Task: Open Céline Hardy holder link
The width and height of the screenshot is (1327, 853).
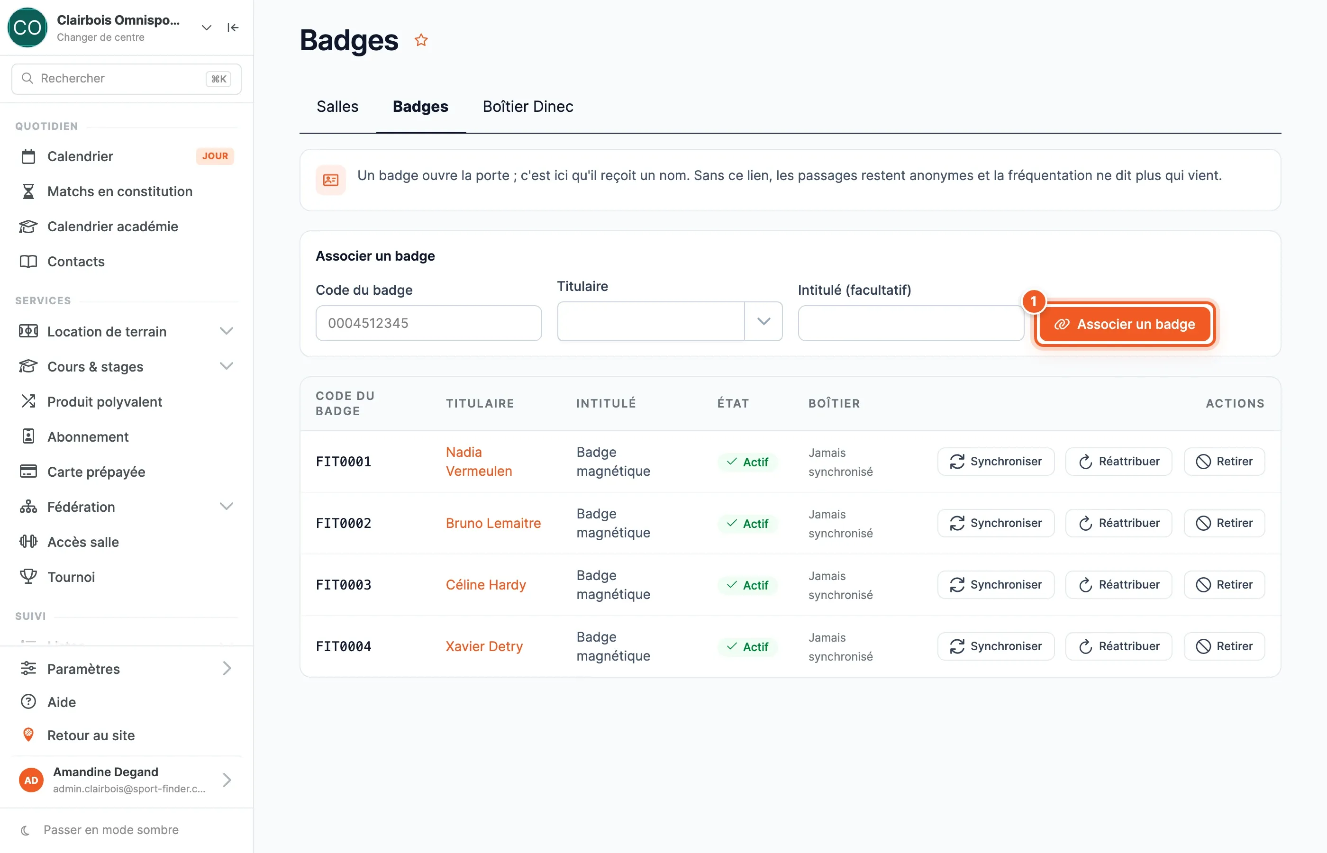Action: click(486, 584)
